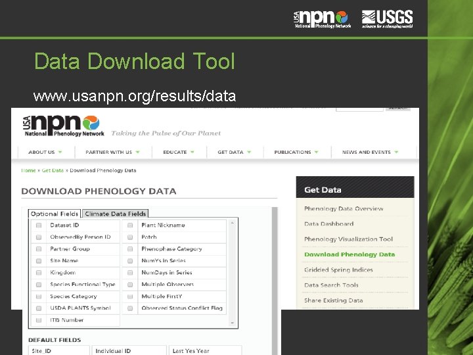Image resolution: width=473 pixels, height=355 pixels.
Task: Open the About Us menu
Action: [41, 152]
